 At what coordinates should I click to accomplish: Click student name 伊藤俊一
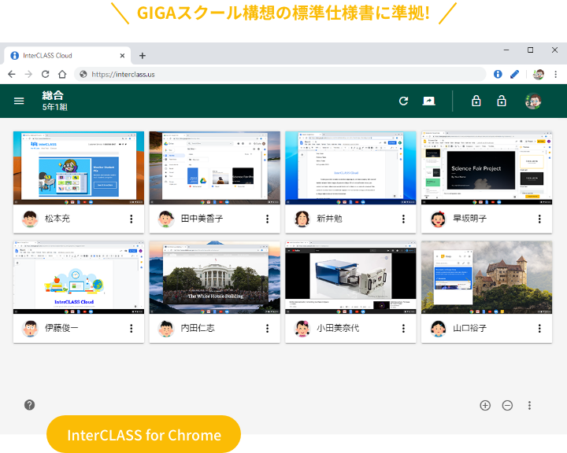61,328
